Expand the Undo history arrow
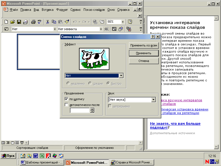The height and width of the screenshot is (166, 221). (79, 22)
